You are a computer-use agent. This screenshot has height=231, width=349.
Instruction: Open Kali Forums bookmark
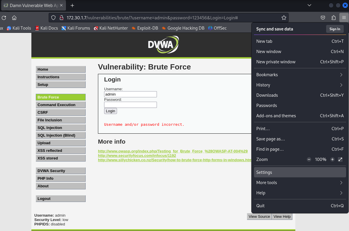[x=76, y=28]
